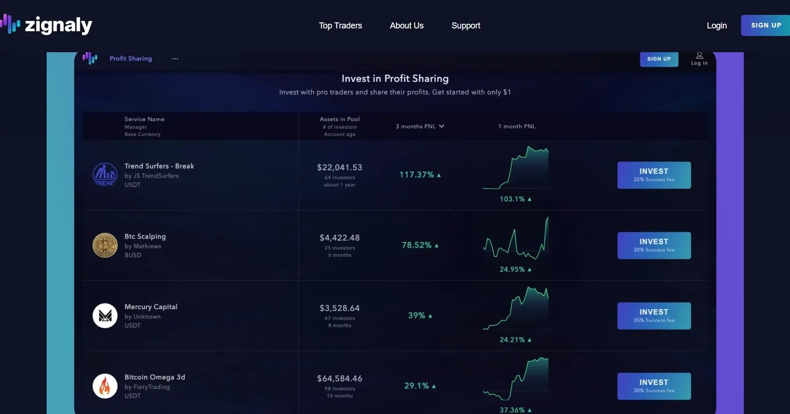790x414 pixels.
Task: Click the SIGN UP button in the site header
Action: click(766, 25)
